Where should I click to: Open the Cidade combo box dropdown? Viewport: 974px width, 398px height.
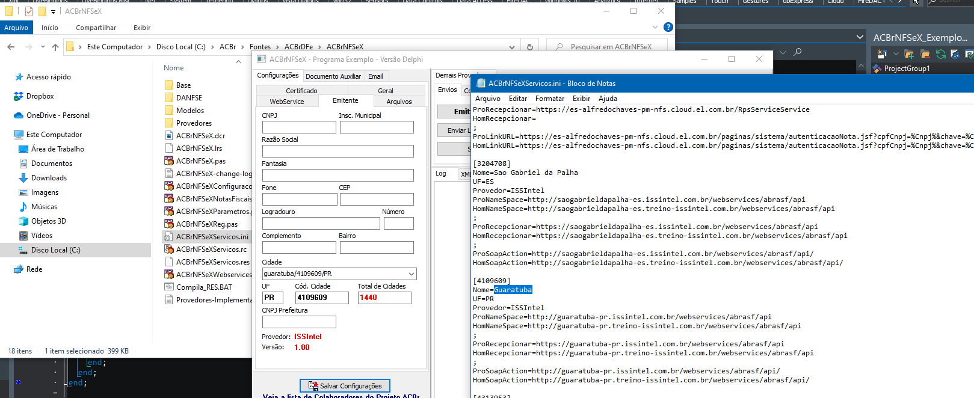pos(411,274)
